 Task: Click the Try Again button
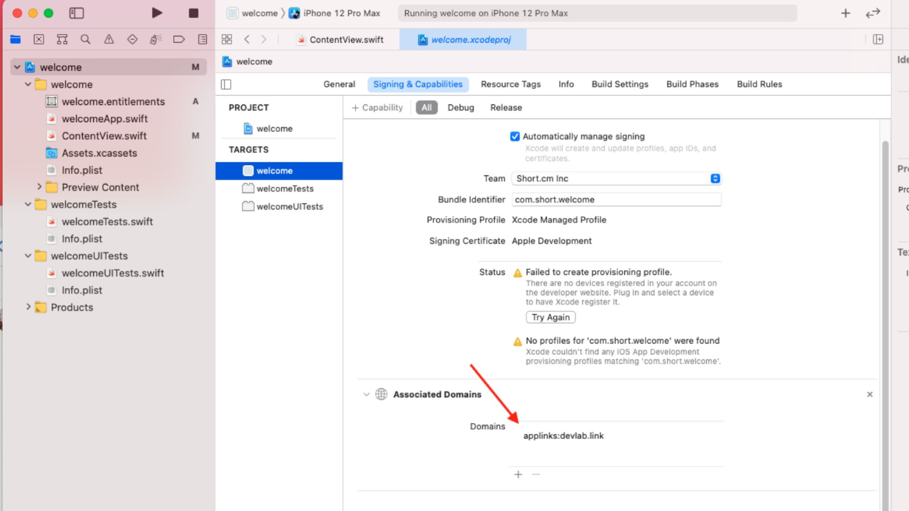click(x=551, y=317)
